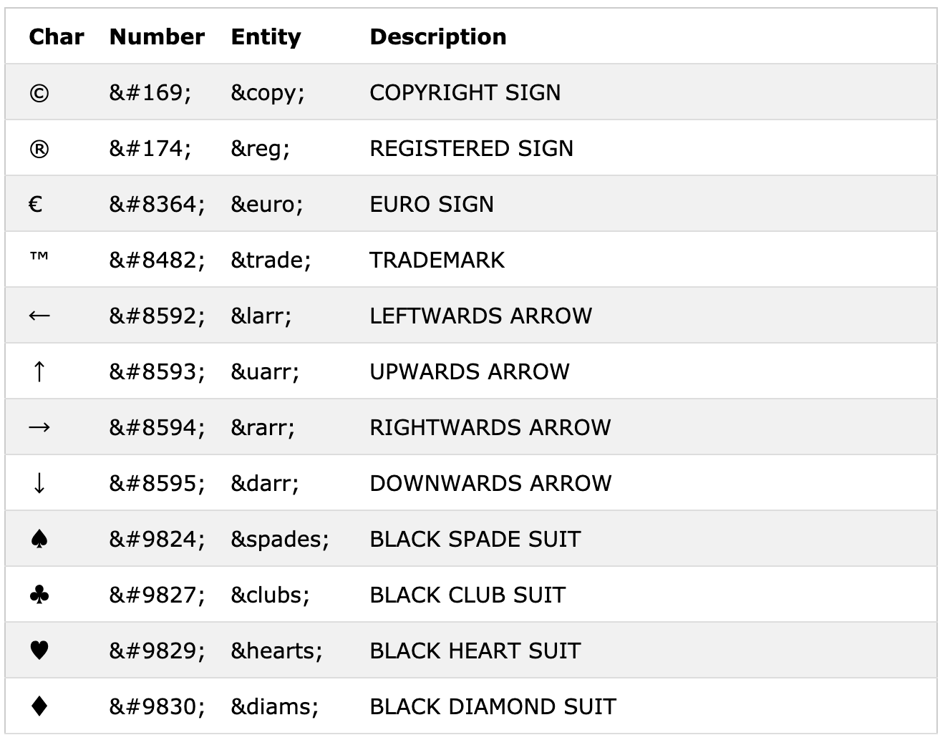The image size is (945, 740).
Task: Click the black diamond suit symbol
Action: 39,706
